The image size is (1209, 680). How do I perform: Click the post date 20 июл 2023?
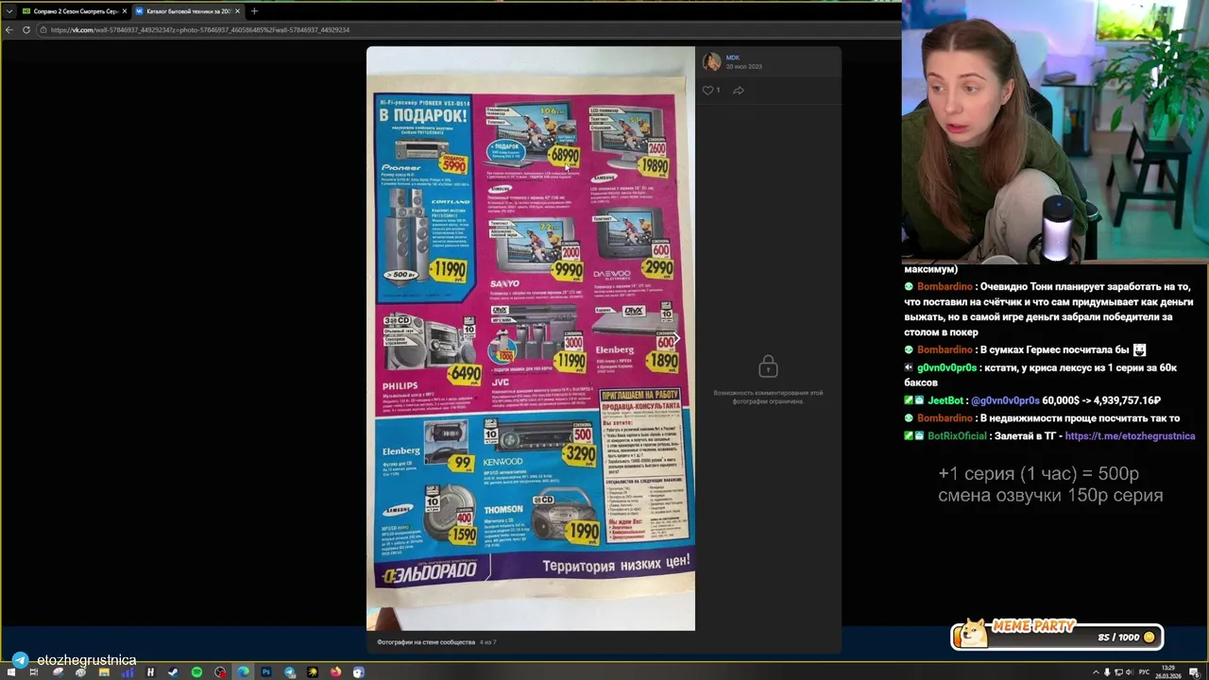tap(743, 67)
